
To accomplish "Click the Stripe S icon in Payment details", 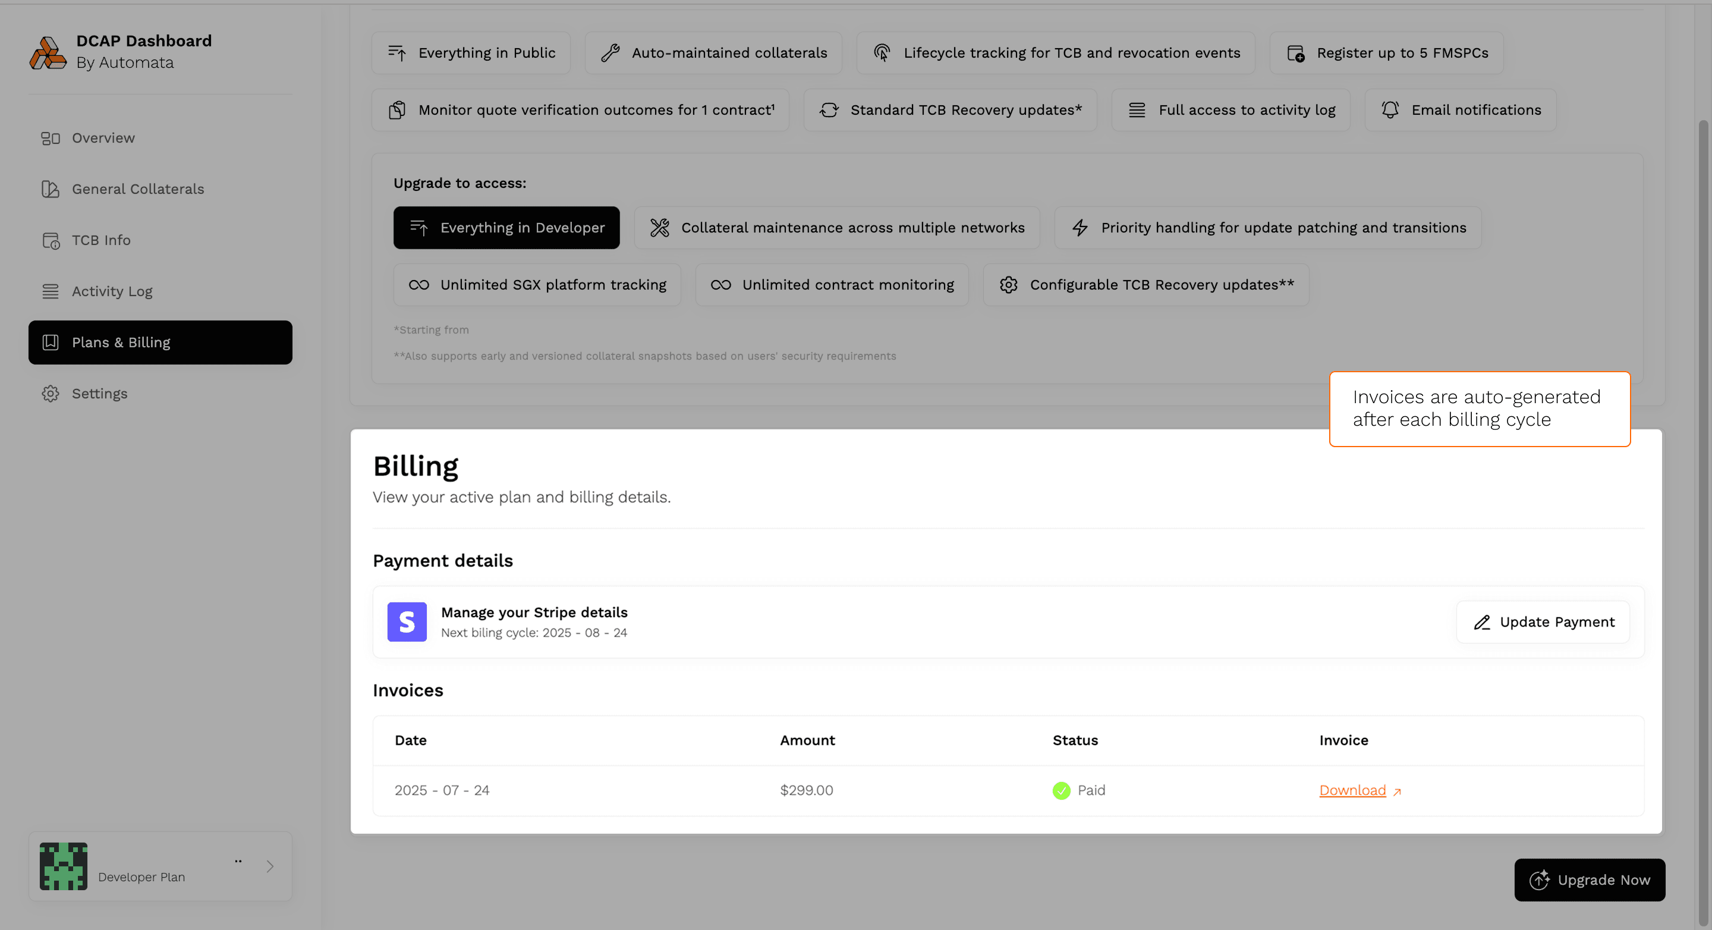I will coord(406,621).
